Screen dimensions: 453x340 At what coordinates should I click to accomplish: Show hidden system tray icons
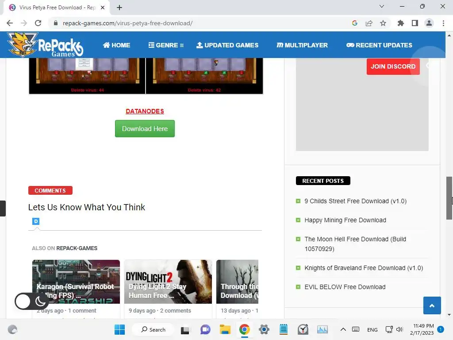(x=343, y=329)
